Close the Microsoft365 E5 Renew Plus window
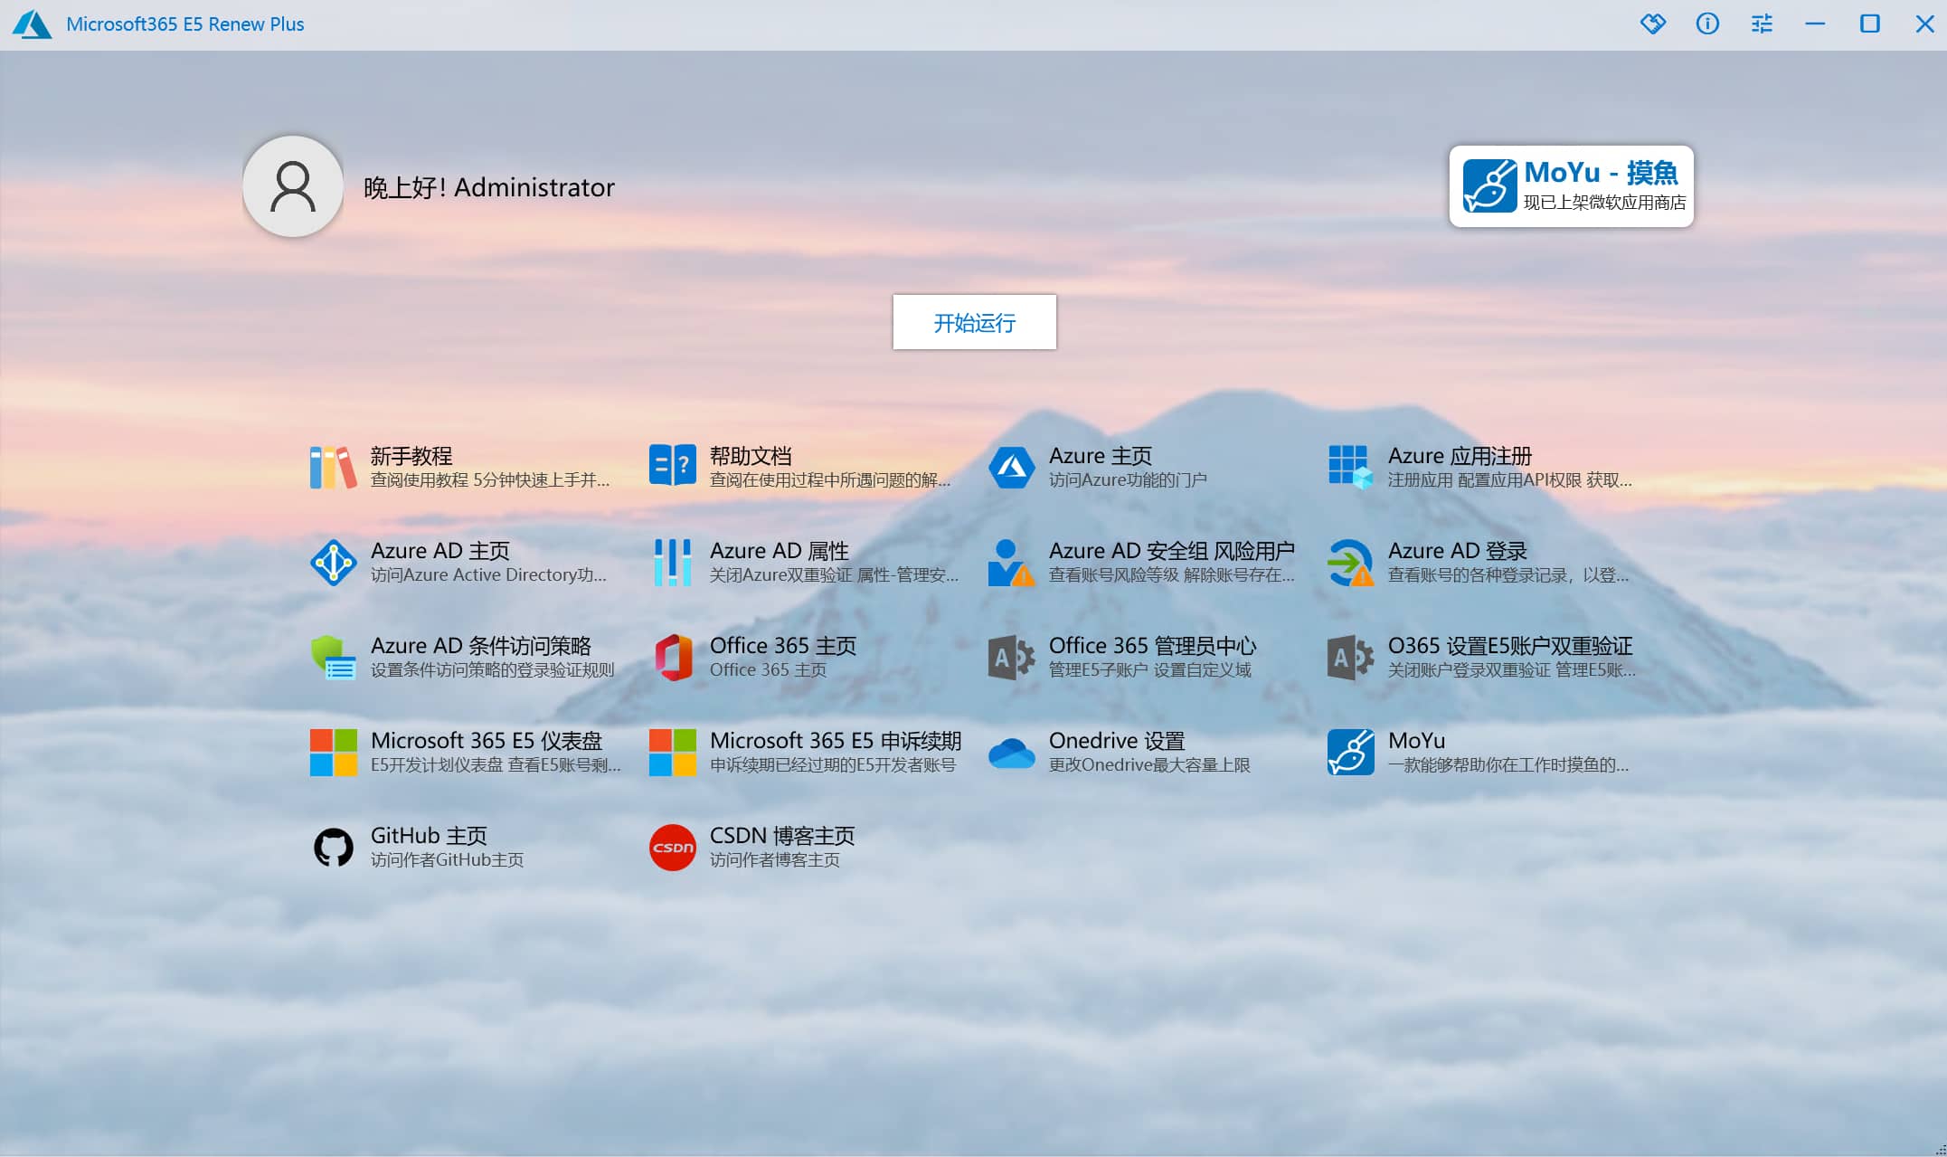Viewport: 1947px width, 1157px height. pos(1924,24)
